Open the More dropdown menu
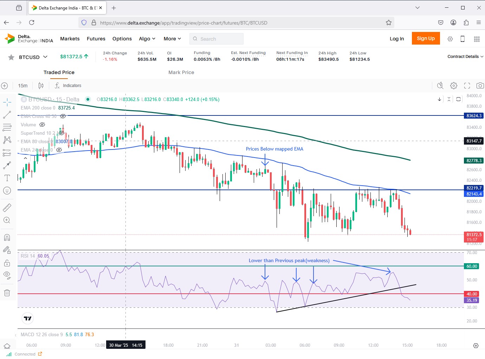Screen dimensions: 485x359 pyautogui.click(x=172, y=39)
